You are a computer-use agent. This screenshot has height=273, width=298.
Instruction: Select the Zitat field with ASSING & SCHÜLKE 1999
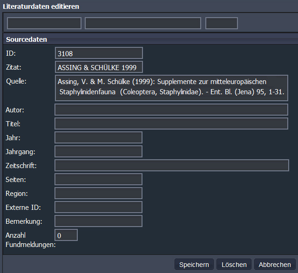(99, 67)
